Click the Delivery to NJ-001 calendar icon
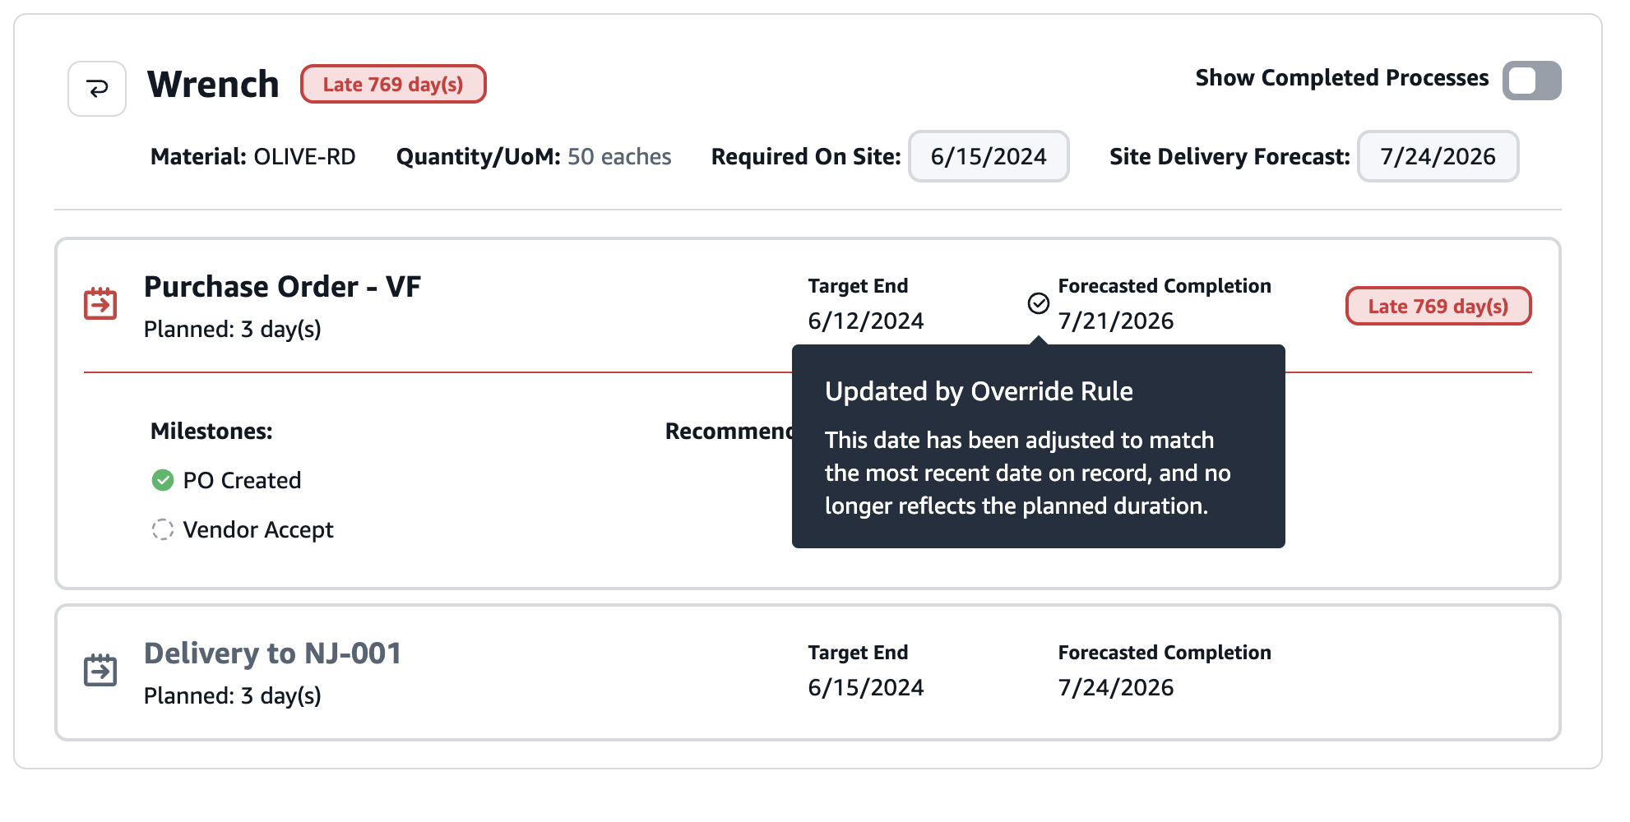This screenshot has height=822, width=1630. [x=100, y=670]
